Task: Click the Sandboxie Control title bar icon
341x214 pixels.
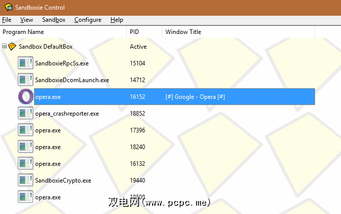Action: coord(9,7)
